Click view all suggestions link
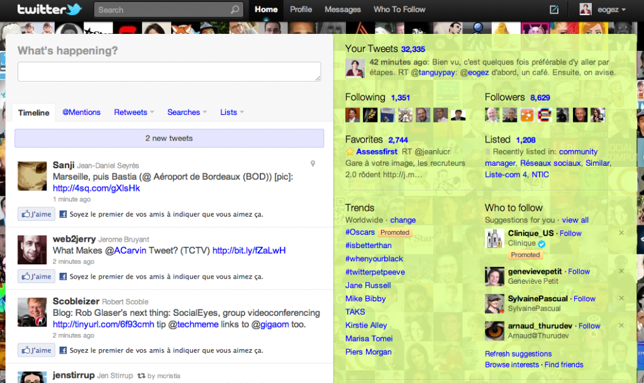 575,220
